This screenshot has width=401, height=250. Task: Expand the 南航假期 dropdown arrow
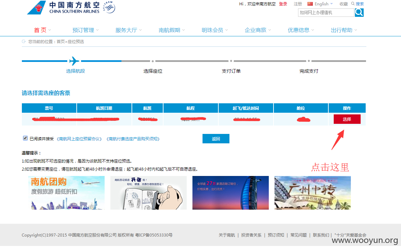(x=183, y=30)
